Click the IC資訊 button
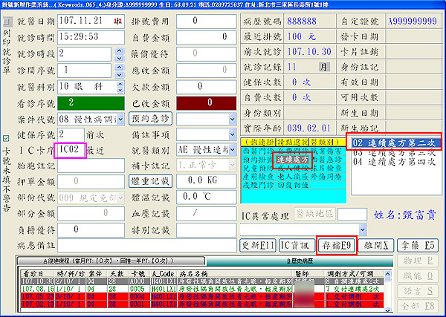Viewport: 446px width, 317px height. pos(296,244)
